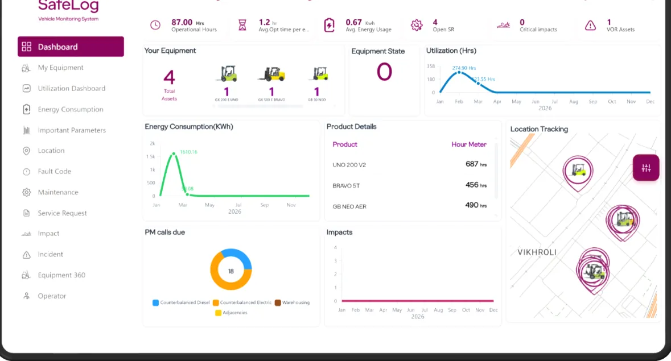Click the PM calls due donut chart
The image size is (671, 361).
coord(231,269)
